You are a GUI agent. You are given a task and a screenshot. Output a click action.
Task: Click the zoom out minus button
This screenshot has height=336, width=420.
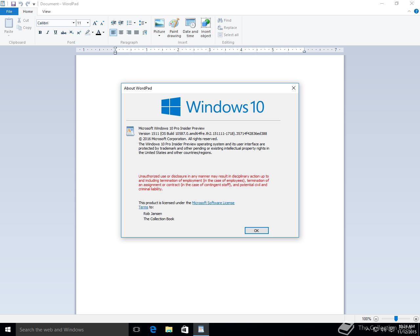376,319
